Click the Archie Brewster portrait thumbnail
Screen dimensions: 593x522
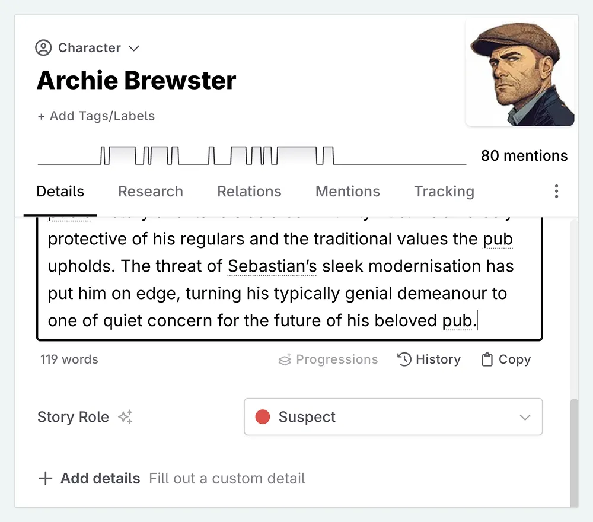tap(520, 73)
